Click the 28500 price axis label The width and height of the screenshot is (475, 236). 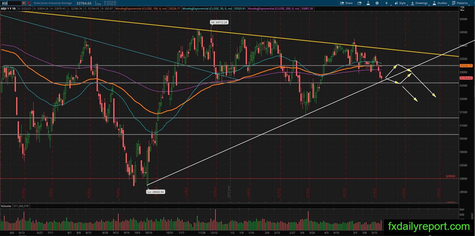click(x=463, y=192)
